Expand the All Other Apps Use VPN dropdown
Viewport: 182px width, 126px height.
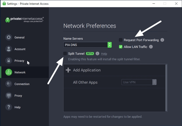point(139,82)
